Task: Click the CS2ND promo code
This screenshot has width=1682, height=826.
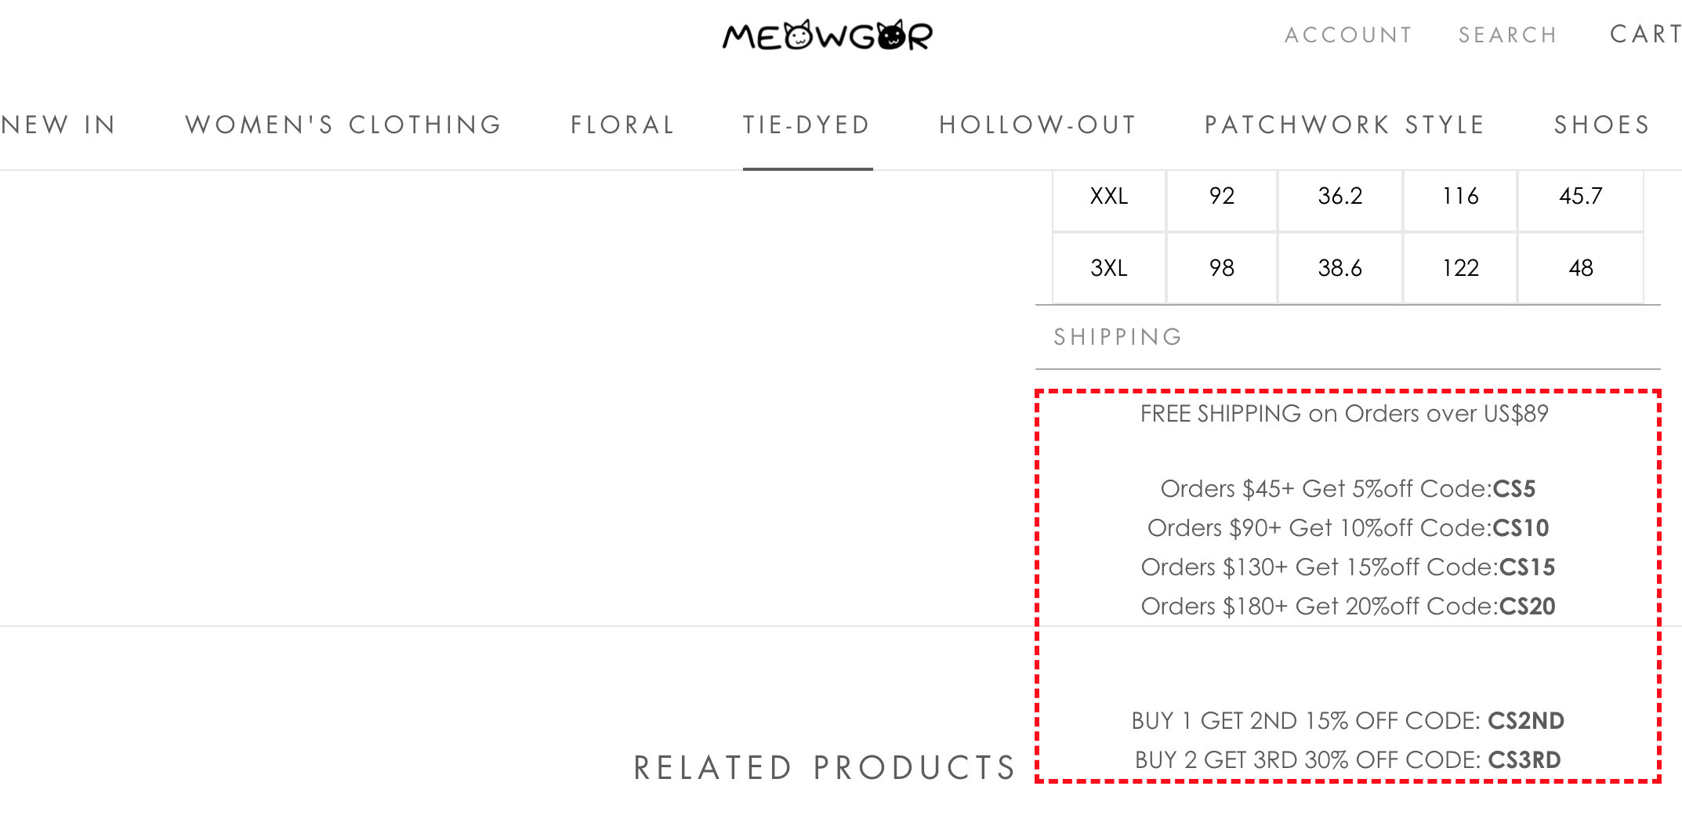Action: (x=1525, y=721)
